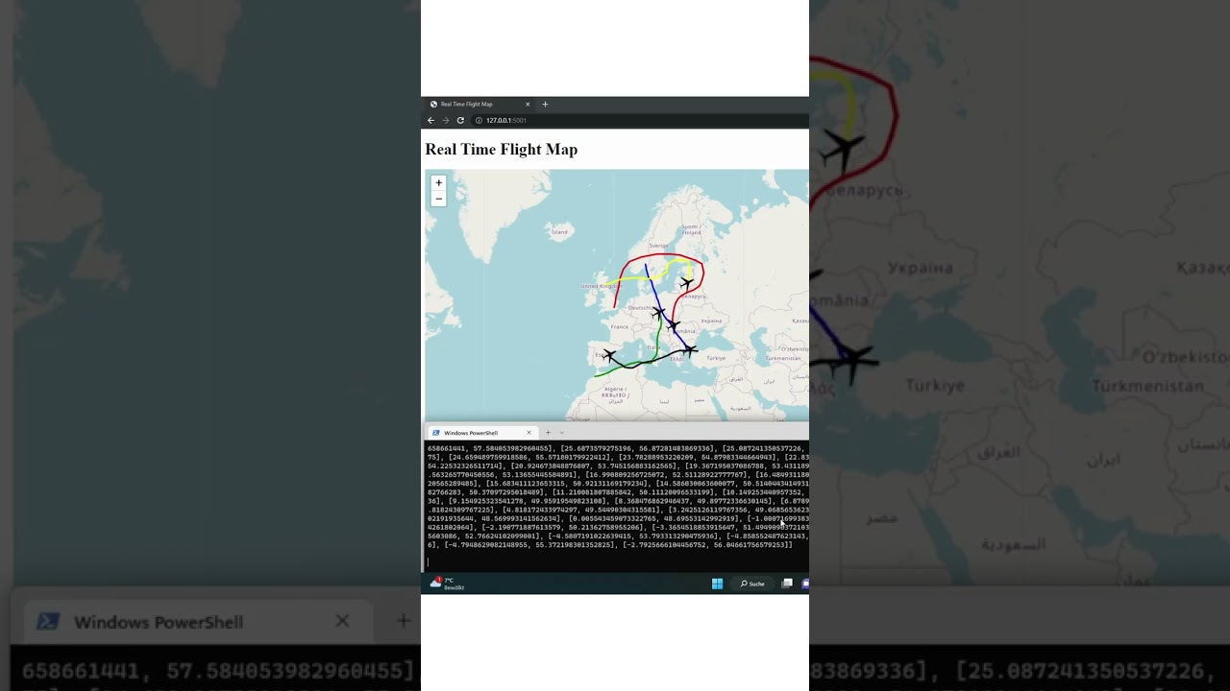Image resolution: width=1230 pixels, height=691 pixels.
Task: Click the Ísland map label
Action: point(560,231)
